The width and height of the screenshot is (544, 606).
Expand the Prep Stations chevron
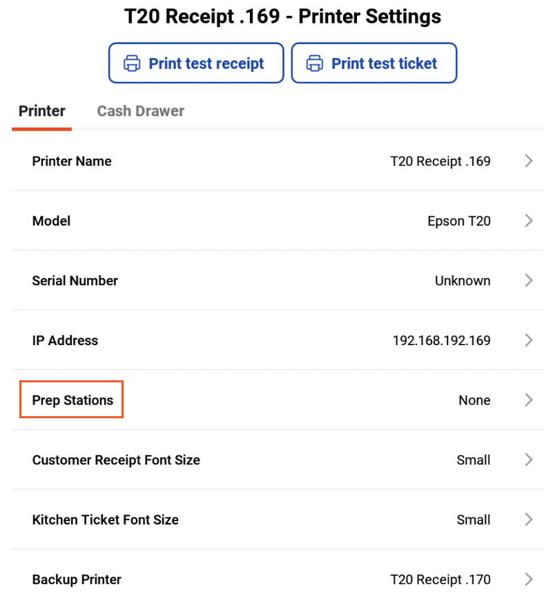pos(529,400)
